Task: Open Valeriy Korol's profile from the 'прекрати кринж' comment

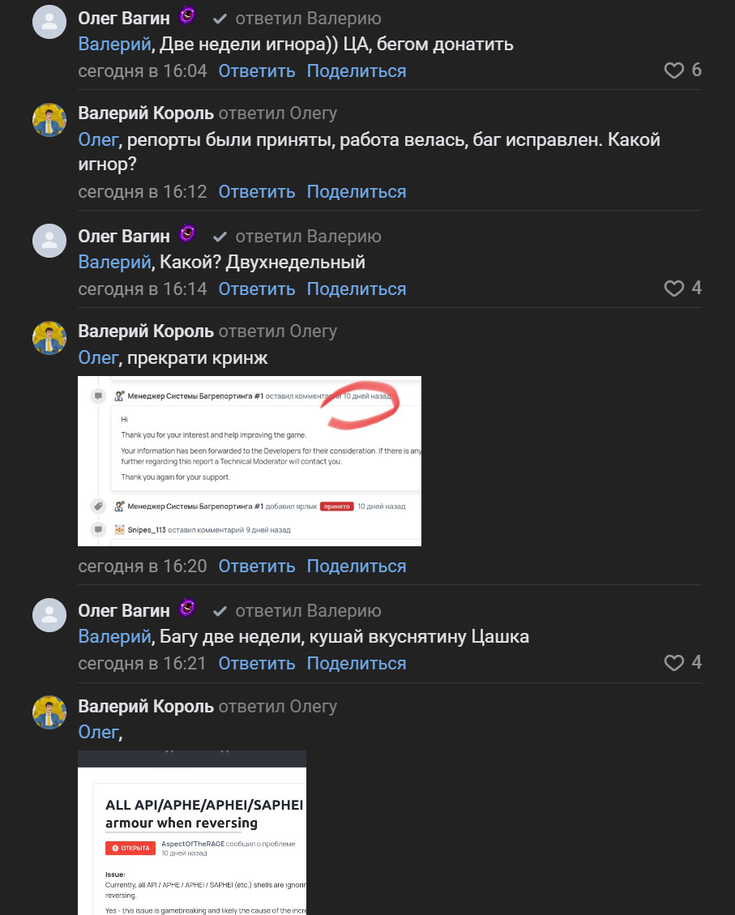Action: click(x=146, y=331)
